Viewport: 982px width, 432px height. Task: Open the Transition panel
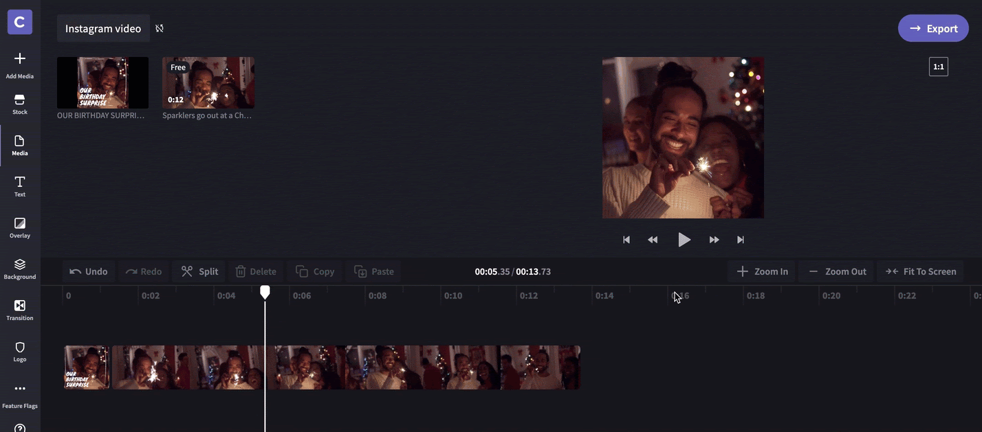pyautogui.click(x=20, y=310)
